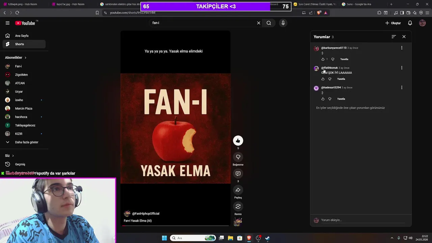Click the Oluştur create button
Screen dimensions: 432x243
coord(393,23)
